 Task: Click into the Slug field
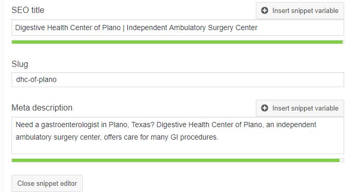(x=178, y=79)
